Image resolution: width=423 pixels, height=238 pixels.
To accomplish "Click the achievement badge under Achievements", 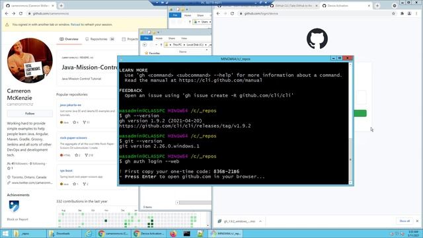I will click(14, 206).
